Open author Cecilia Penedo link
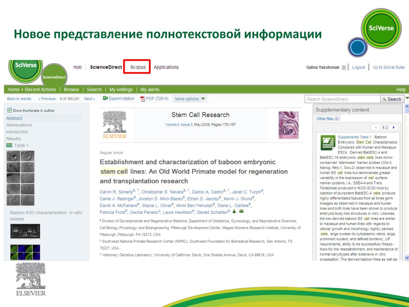This screenshot has width=409, height=307. point(144,212)
